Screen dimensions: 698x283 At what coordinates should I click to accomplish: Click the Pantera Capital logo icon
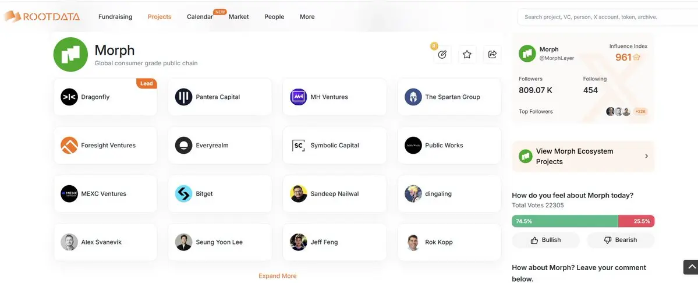click(183, 97)
